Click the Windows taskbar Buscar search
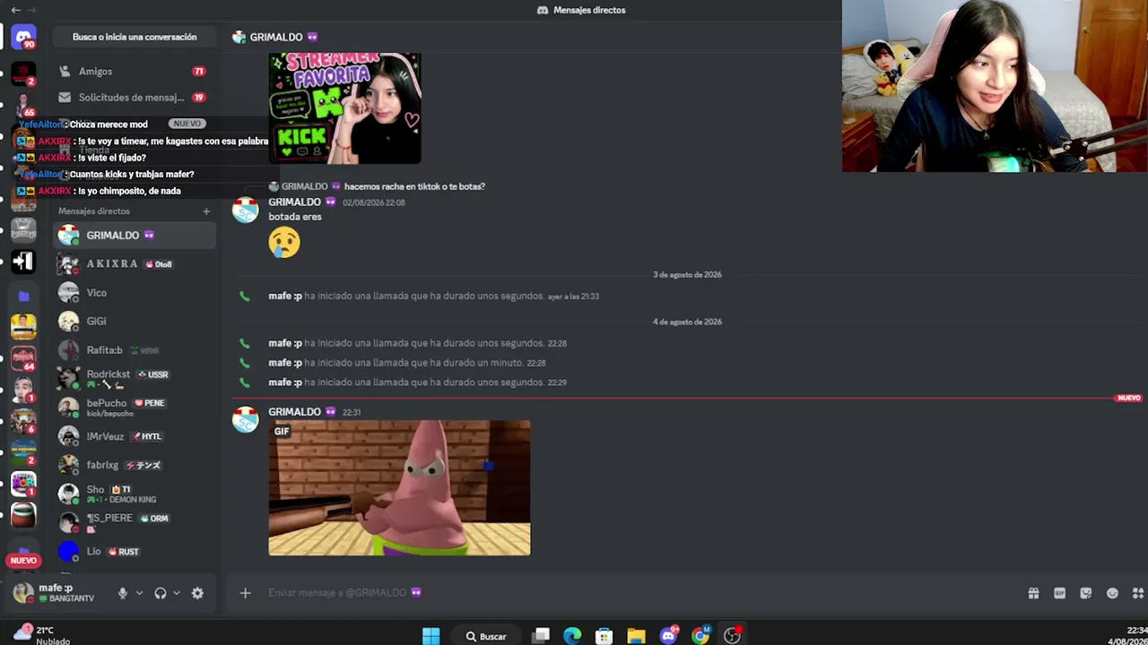 [486, 636]
